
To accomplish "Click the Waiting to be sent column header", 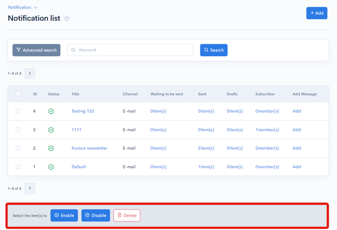I will point(167,94).
